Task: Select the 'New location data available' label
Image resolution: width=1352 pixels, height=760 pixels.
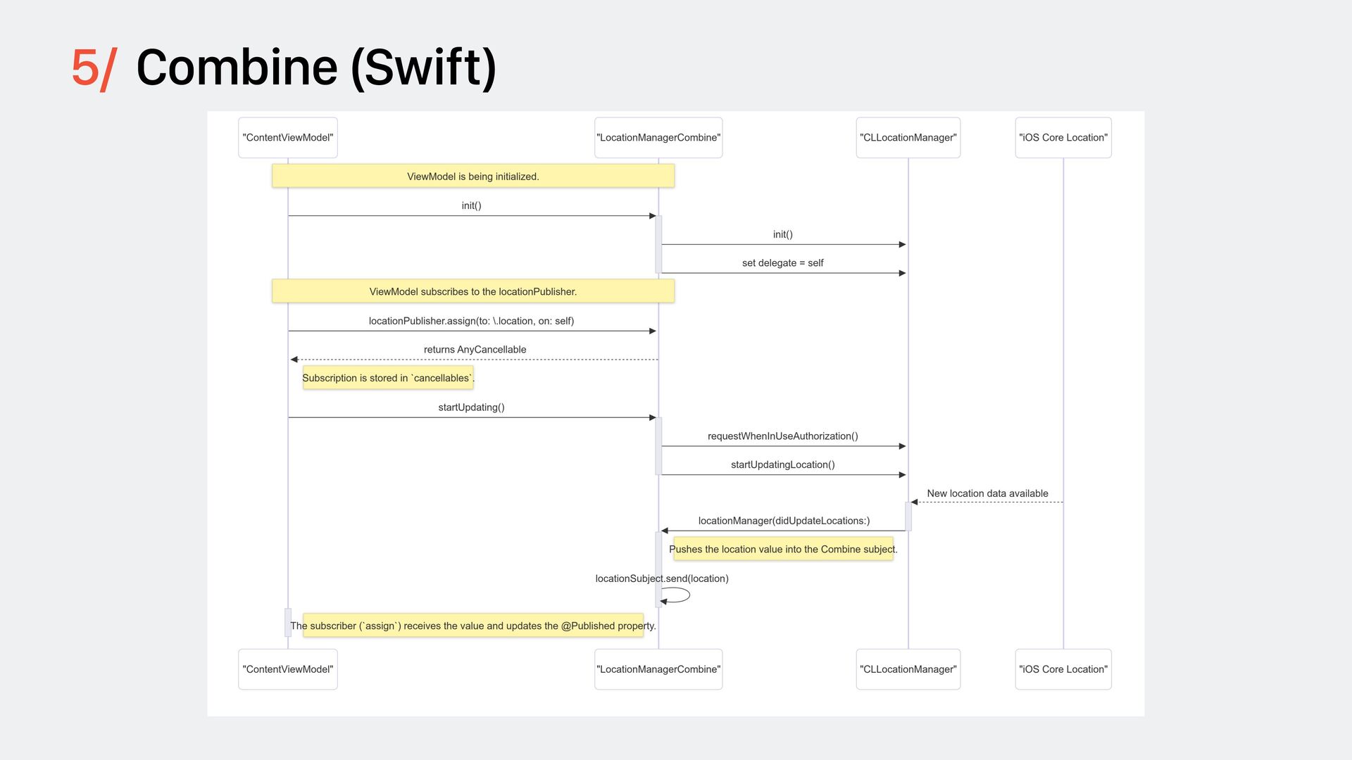Action: [x=987, y=493]
